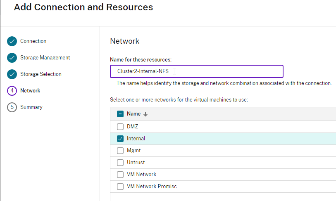336x201 pixels.
Task: Click the Storage Selection checkmark icon
Action: point(12,74)
